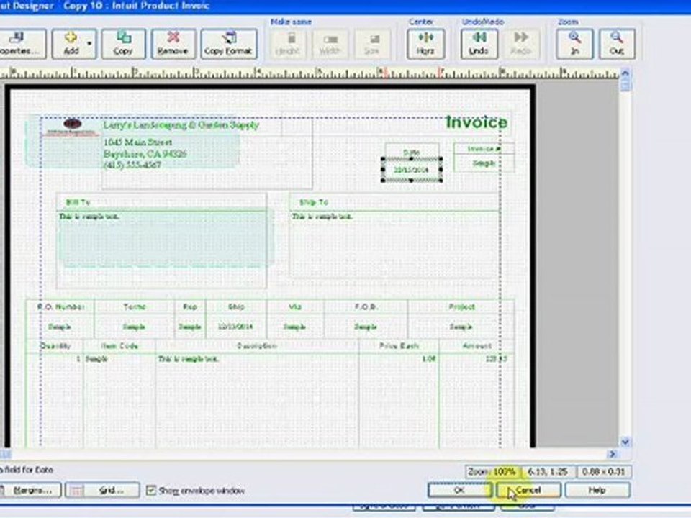The height and width of the screenshot is (518, 691).
Task: Click the Copy Format button
Action: (229, 44)
